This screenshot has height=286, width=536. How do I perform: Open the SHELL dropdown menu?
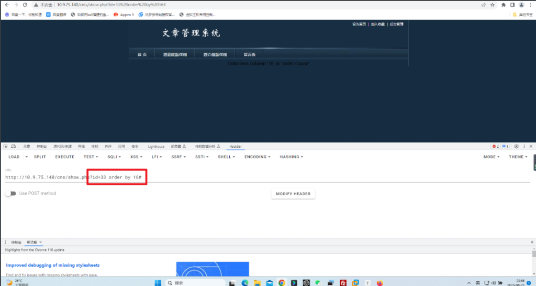click(x=226, y=157)
